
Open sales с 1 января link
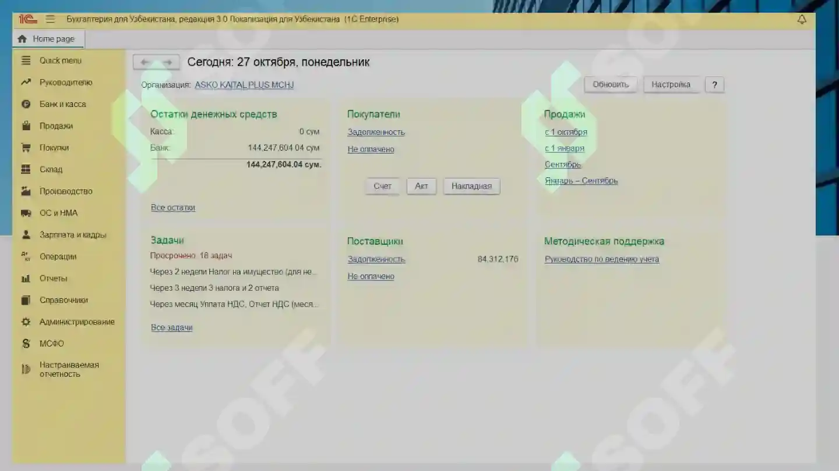tap(565, 148)
